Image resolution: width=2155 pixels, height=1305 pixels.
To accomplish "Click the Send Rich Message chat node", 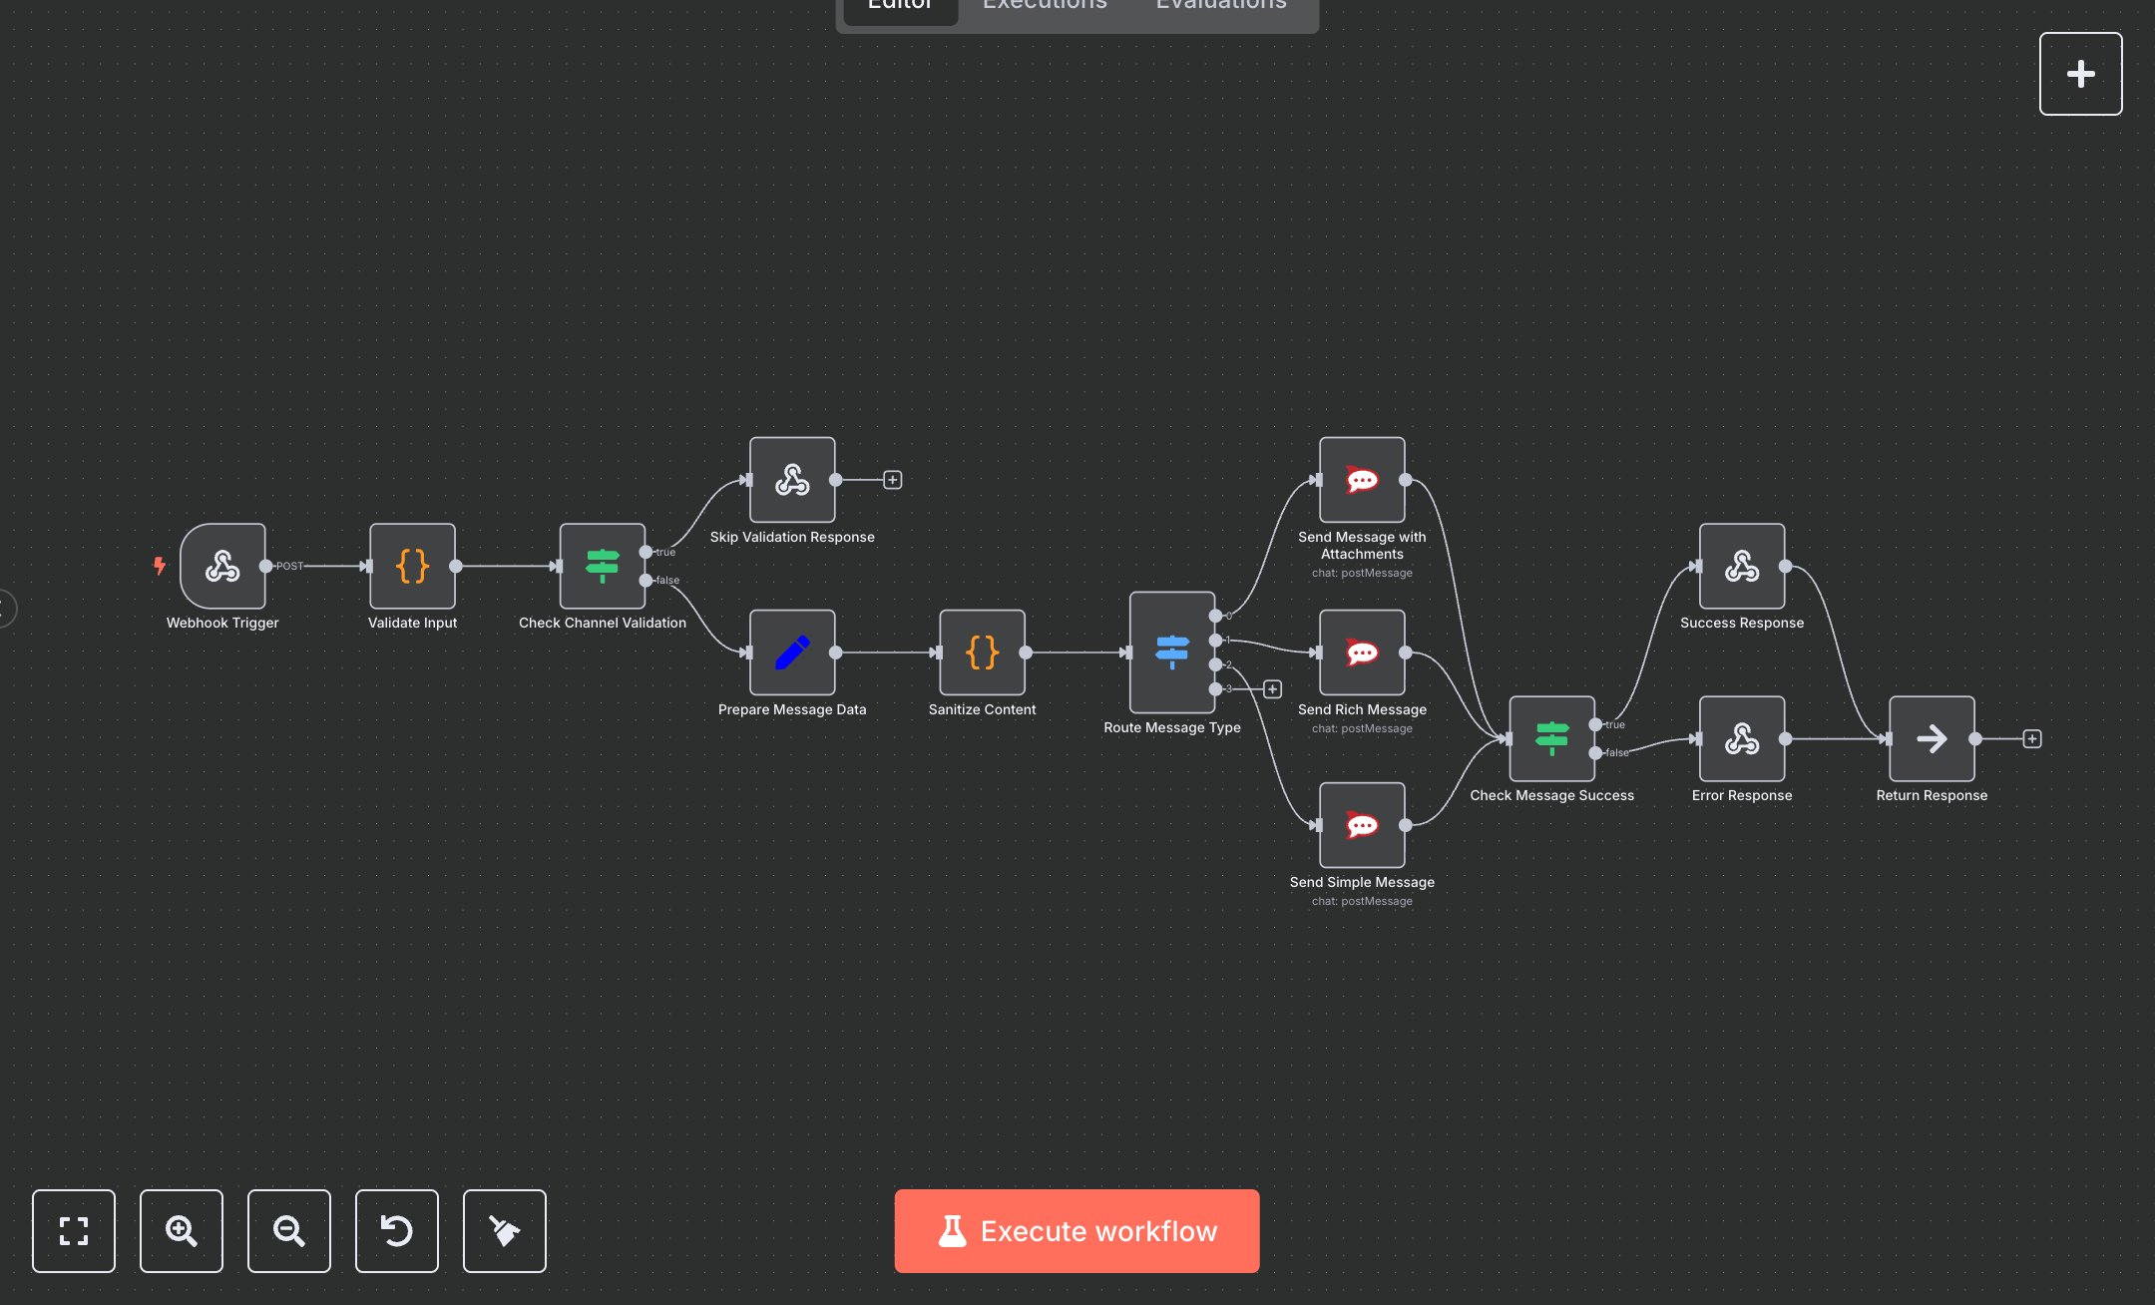I will (x=1362, y=652).
